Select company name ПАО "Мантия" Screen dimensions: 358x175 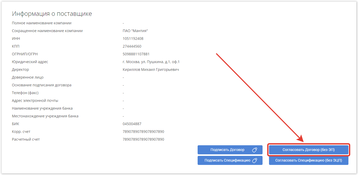135,31
